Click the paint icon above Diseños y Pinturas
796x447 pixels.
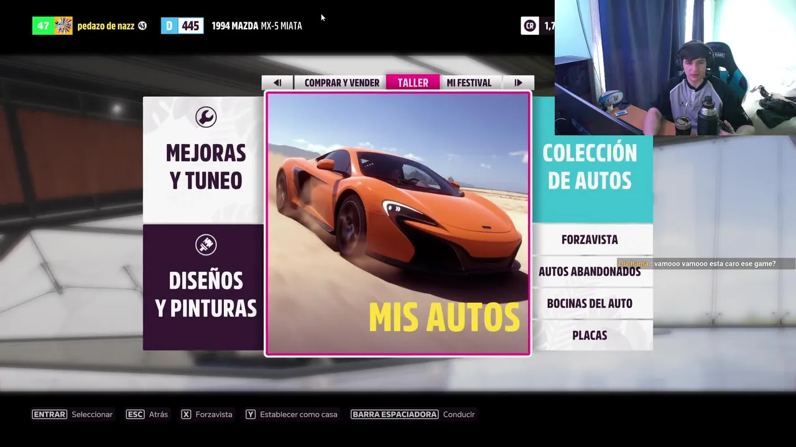click(x=206, y=245)
